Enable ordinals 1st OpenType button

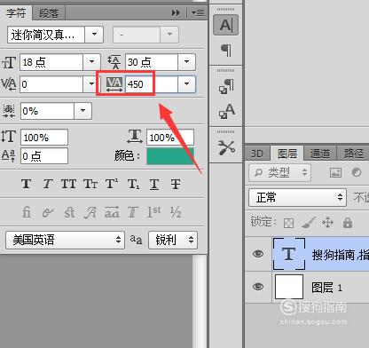[x=154, y=212]
